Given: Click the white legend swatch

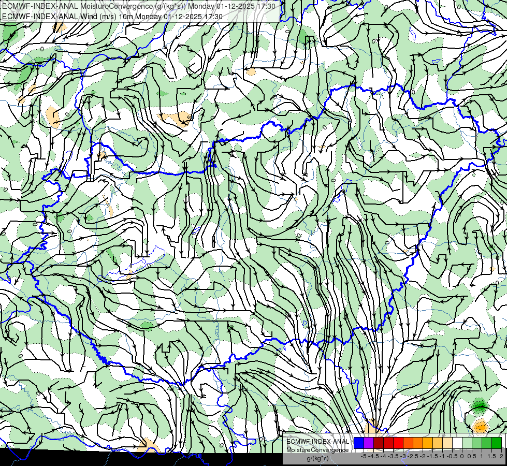Looking at the screenshot, I should pyautogui.click(x=457, y=443).
